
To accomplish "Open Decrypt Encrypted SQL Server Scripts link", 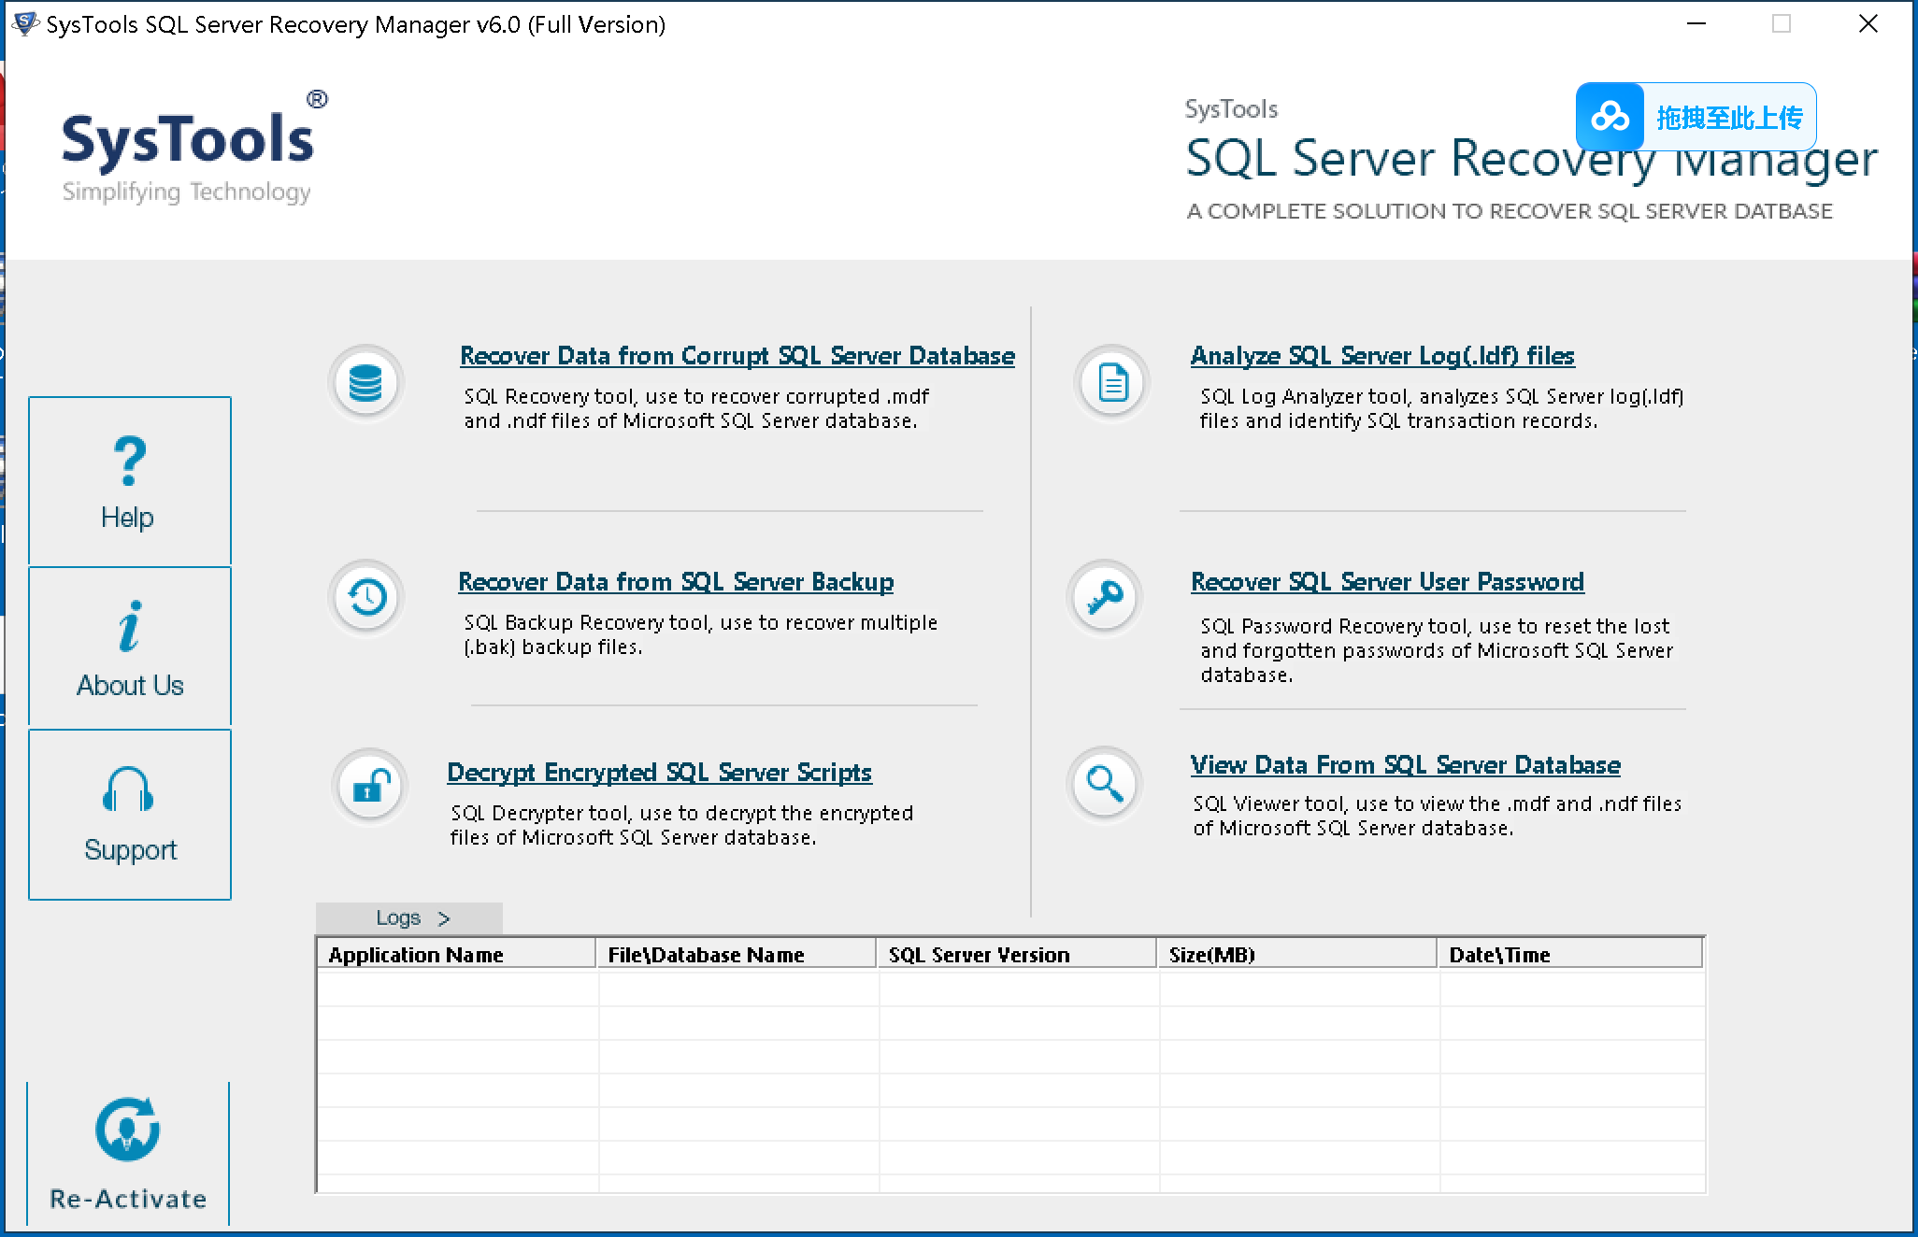I will (x=659, y=773).
